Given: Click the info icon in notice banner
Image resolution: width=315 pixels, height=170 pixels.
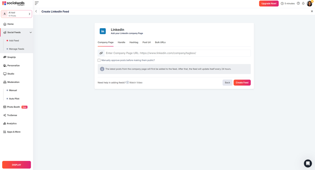Looking at the screenshot, I should pos(102,69).
